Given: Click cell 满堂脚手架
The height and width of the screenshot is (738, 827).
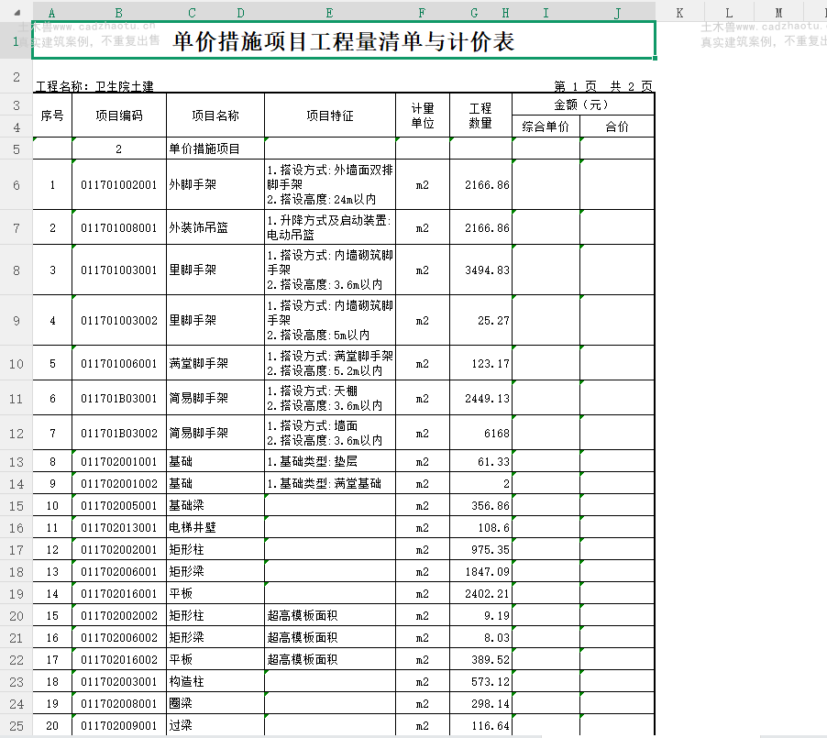Looking at the screenshot, I should 215,363.
